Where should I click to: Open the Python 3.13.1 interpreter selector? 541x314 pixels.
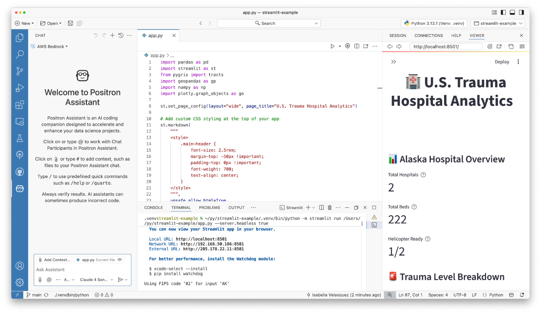click(x=434, y=23)
